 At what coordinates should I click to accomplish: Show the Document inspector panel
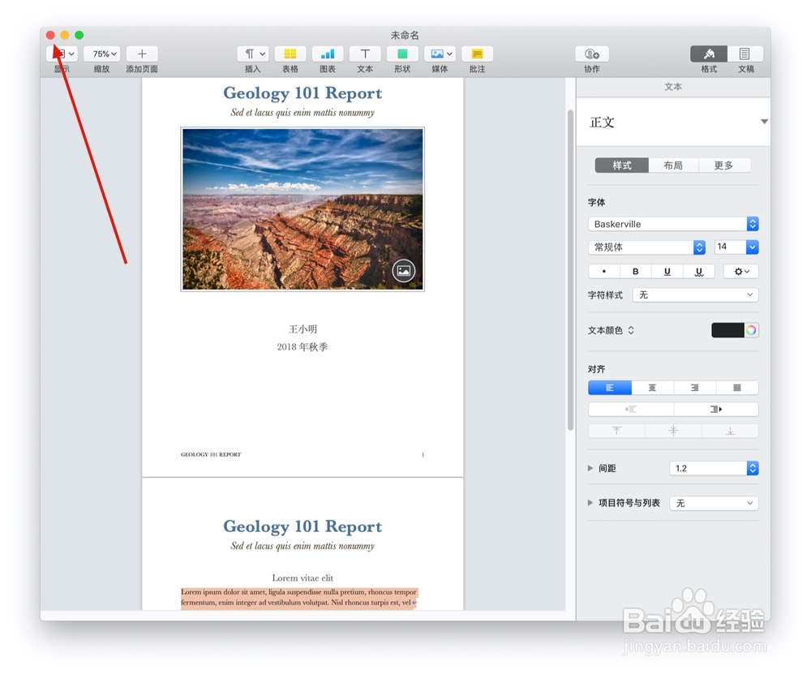pos(745,54)
